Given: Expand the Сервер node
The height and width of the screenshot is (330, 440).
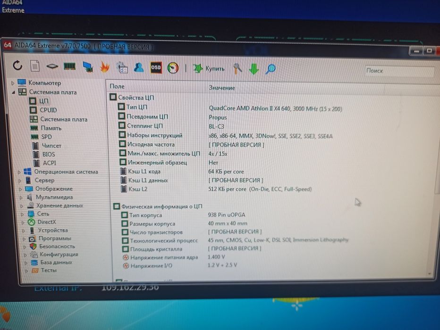Looking at the screenshot, I should [x=20, y=181].
